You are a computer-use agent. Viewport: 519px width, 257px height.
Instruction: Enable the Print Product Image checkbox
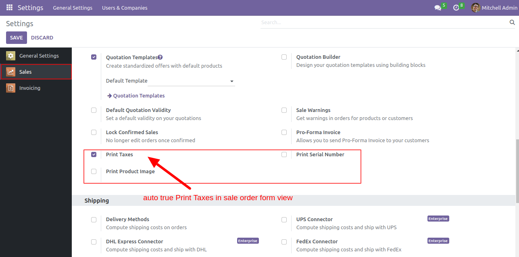tap(94, 171)
